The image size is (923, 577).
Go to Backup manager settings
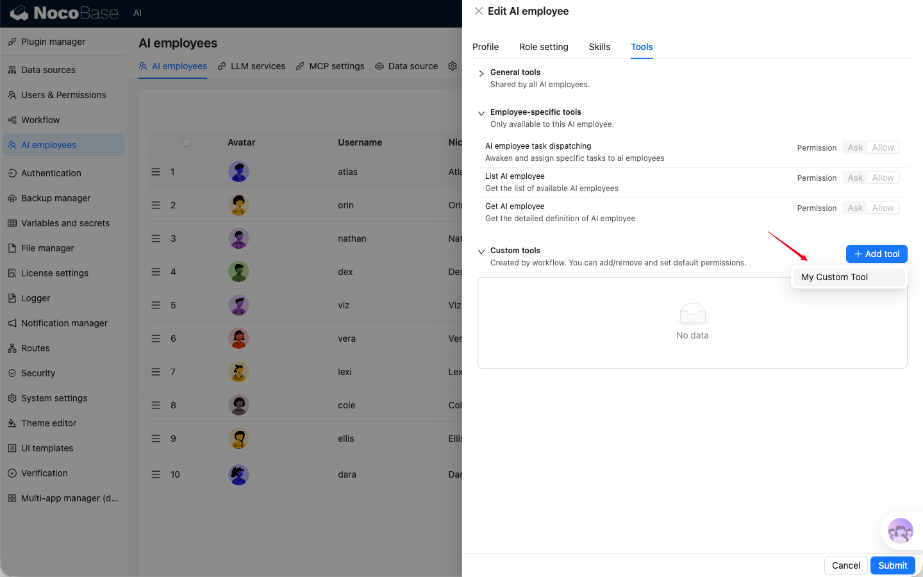(56, 198)
